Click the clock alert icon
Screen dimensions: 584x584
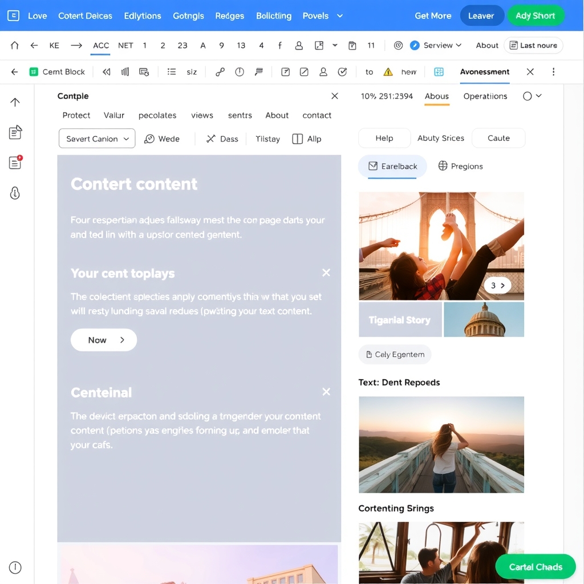pos(240,72)
